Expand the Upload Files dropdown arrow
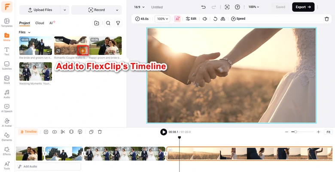The width and height of the screenshot is (335, 172). point(65,10)
